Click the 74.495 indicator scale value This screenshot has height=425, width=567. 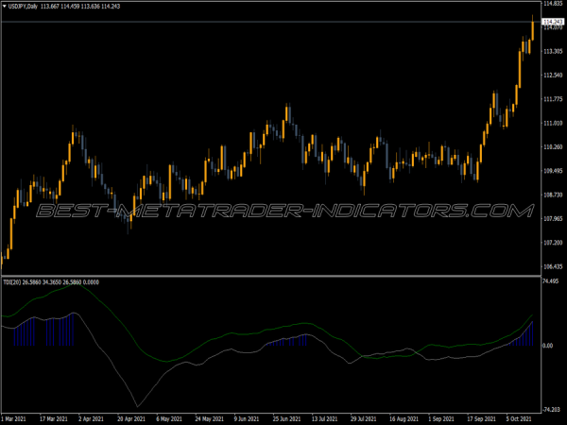pos(551,281)
